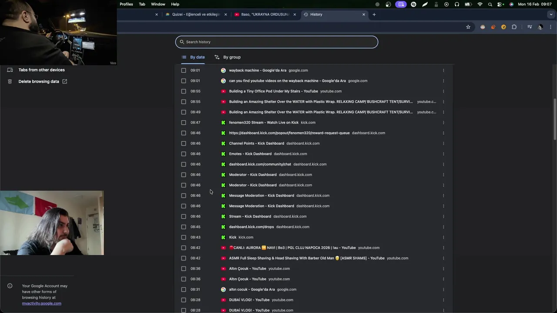Open a new browser tab
The image size is (557, 313).
pos(374,14)
